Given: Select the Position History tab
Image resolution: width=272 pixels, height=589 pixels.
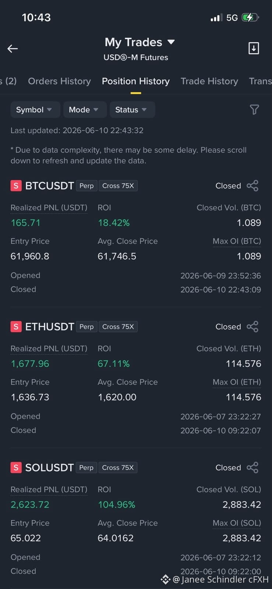Looking at the screenshot, I should click(136, 81).
